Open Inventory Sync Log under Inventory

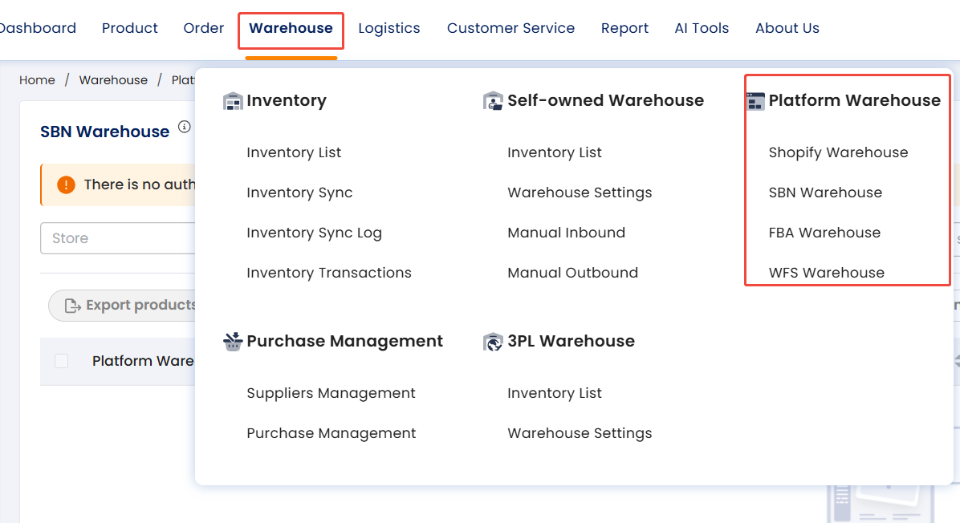pos(314,233)
